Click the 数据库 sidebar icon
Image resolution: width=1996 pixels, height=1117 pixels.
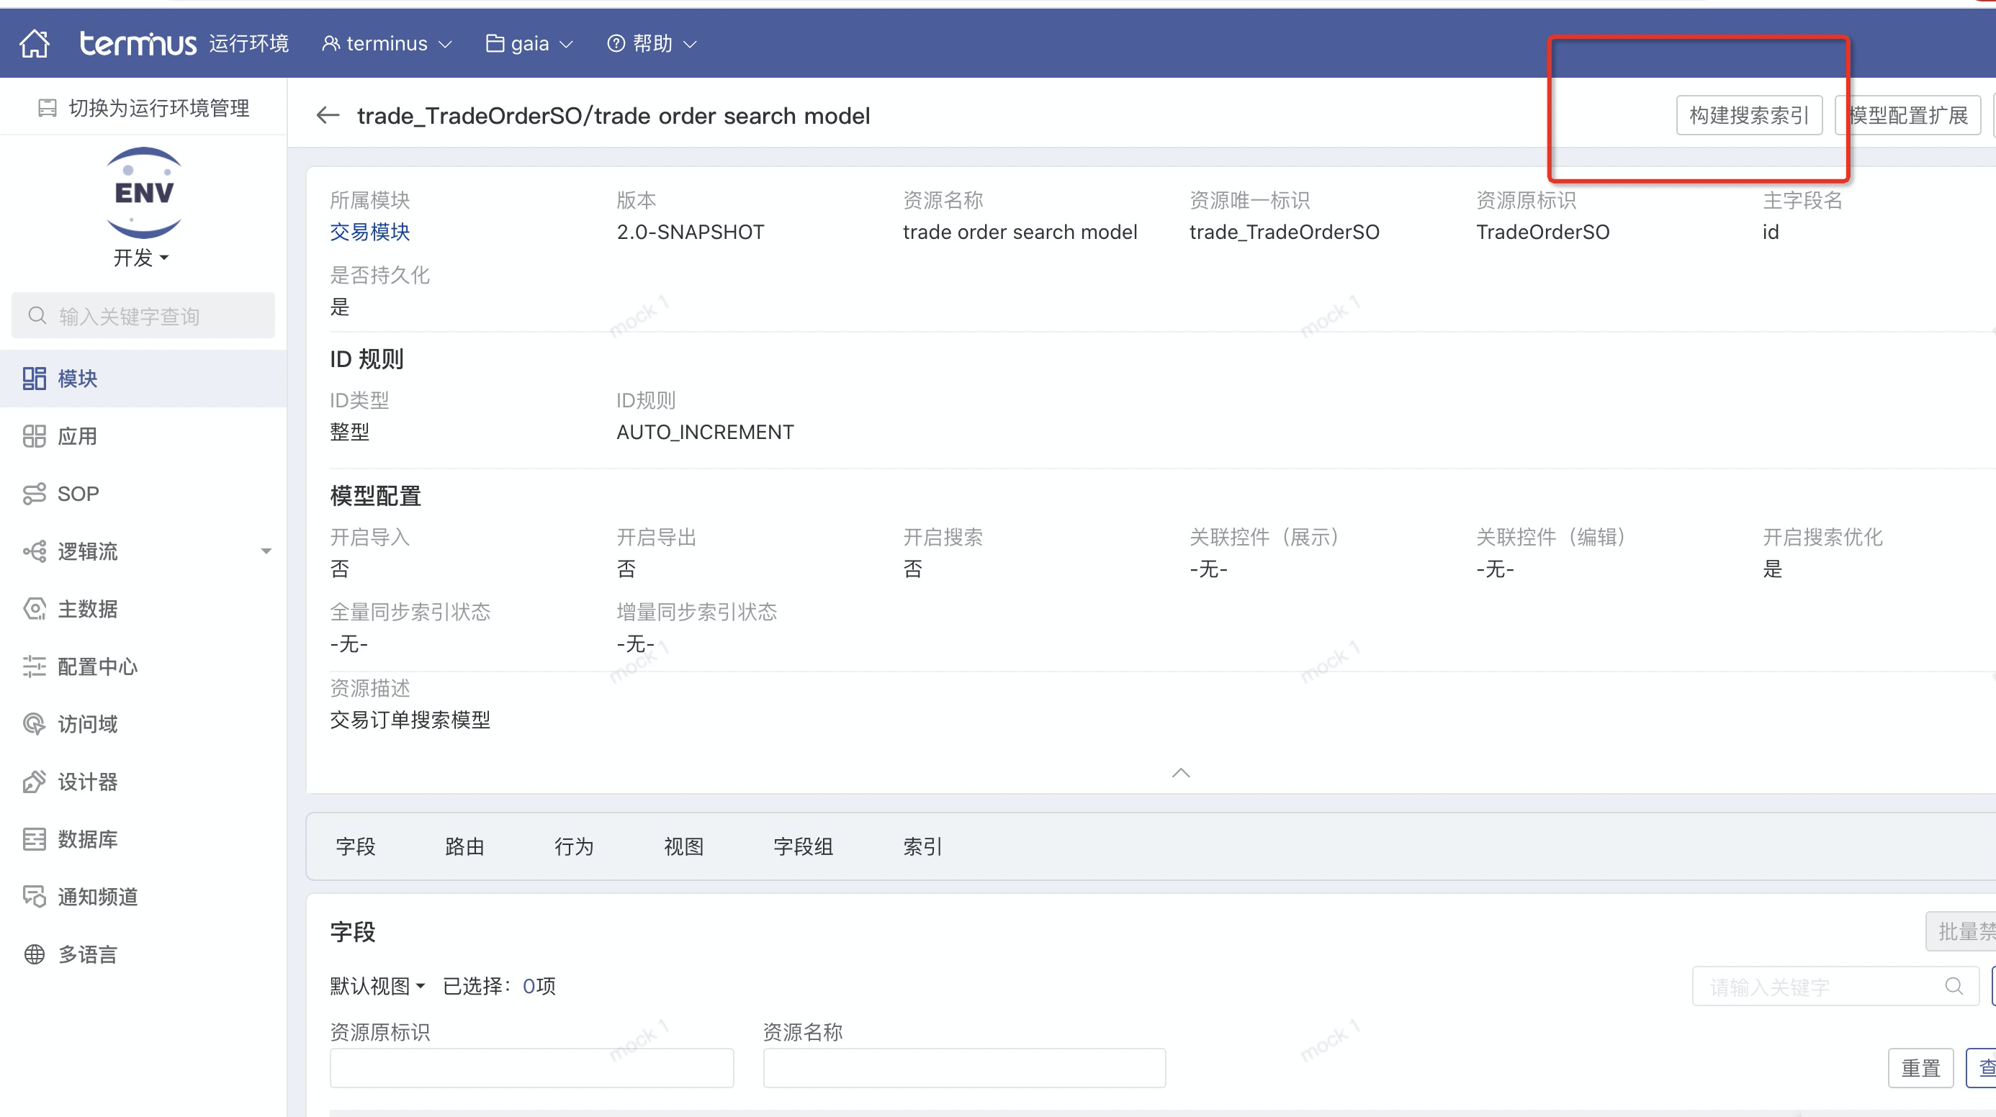pyautogui.click(x=34, y=839)
